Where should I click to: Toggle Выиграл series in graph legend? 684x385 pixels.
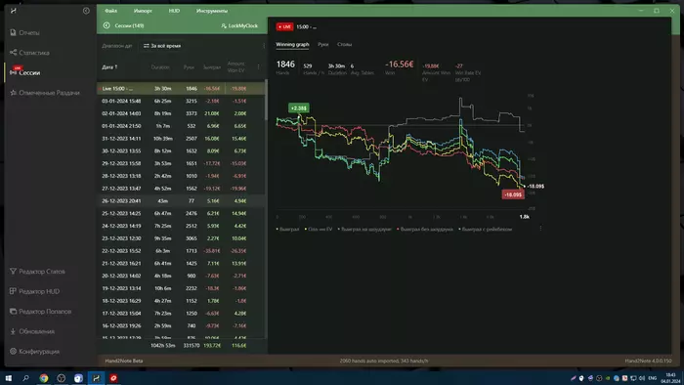(x=287, y=229)
